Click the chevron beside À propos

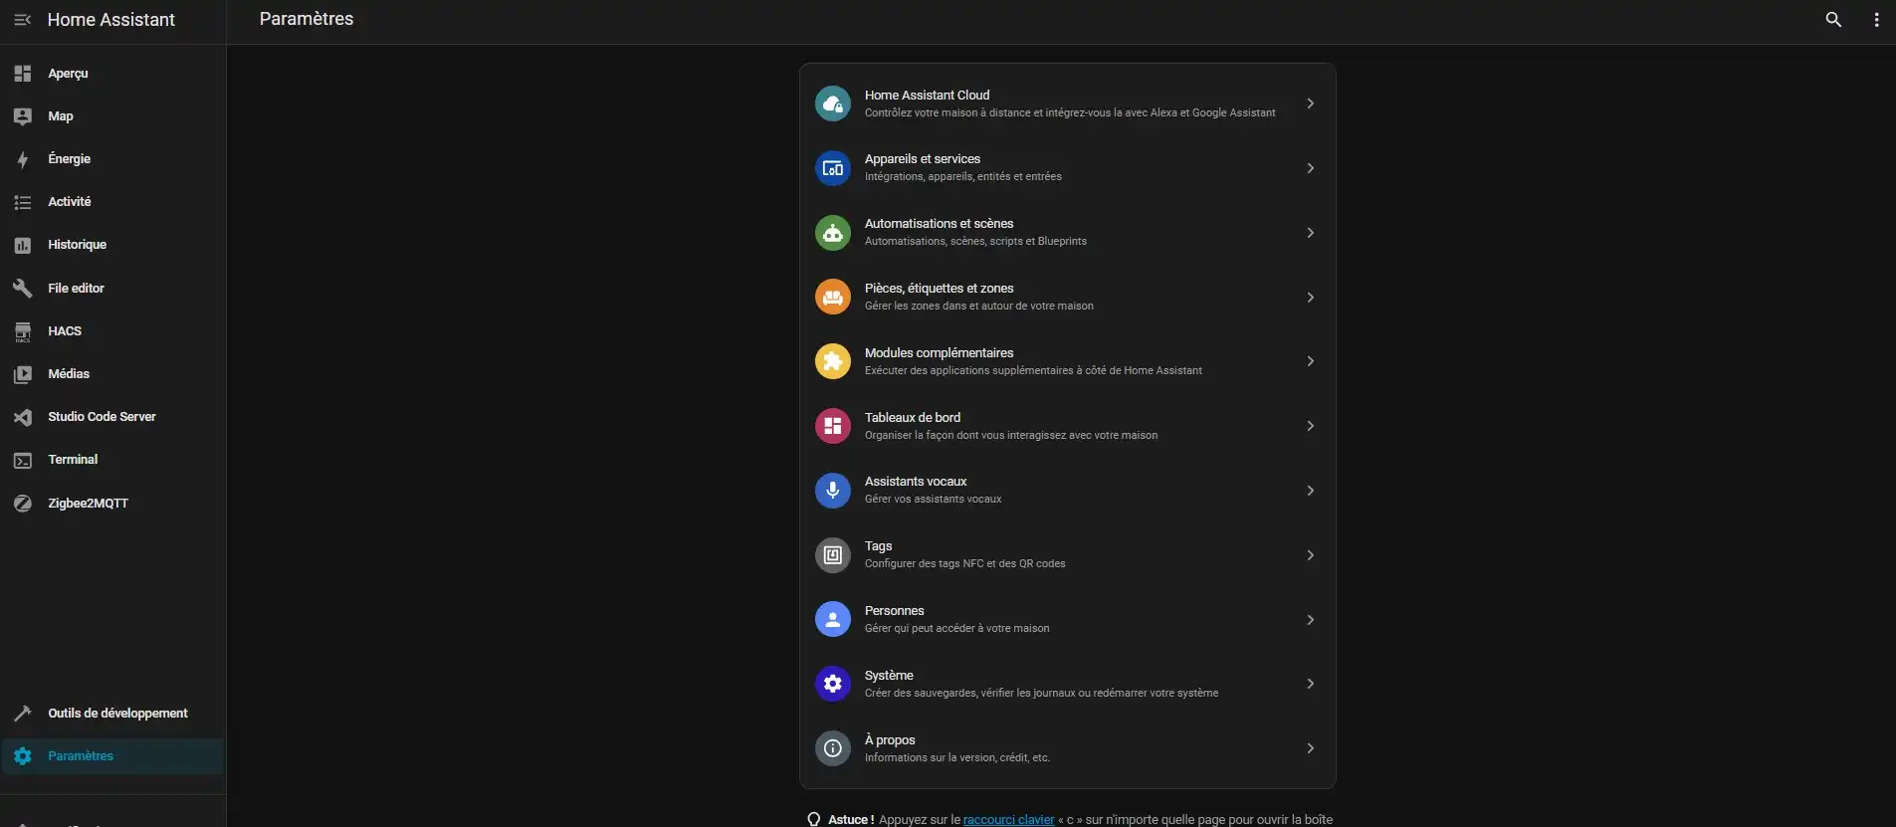click(x=1310, y=748)
